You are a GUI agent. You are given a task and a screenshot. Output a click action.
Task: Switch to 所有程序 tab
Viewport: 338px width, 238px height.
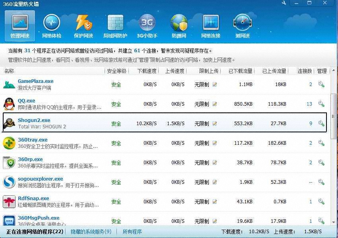132,232
